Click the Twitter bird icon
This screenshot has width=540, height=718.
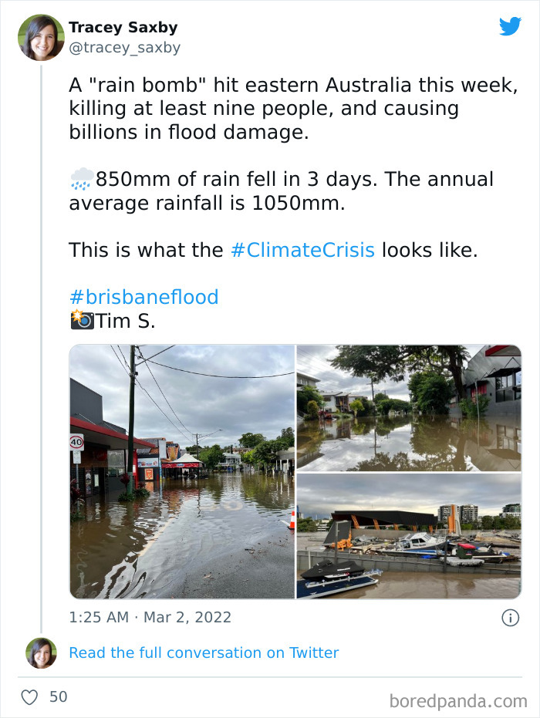click(511, 26)
